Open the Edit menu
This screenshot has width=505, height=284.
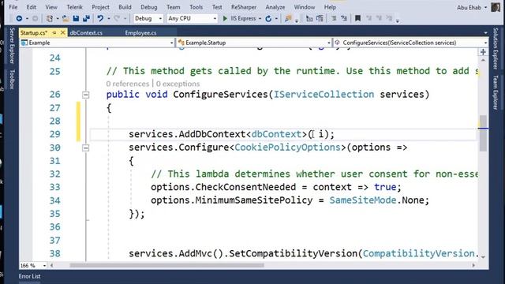coord(32,7)
